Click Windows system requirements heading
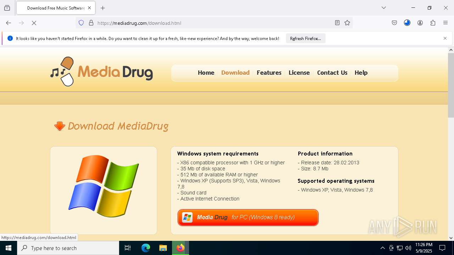This screenshot has width=454, height=255. [x=218, y=154]
